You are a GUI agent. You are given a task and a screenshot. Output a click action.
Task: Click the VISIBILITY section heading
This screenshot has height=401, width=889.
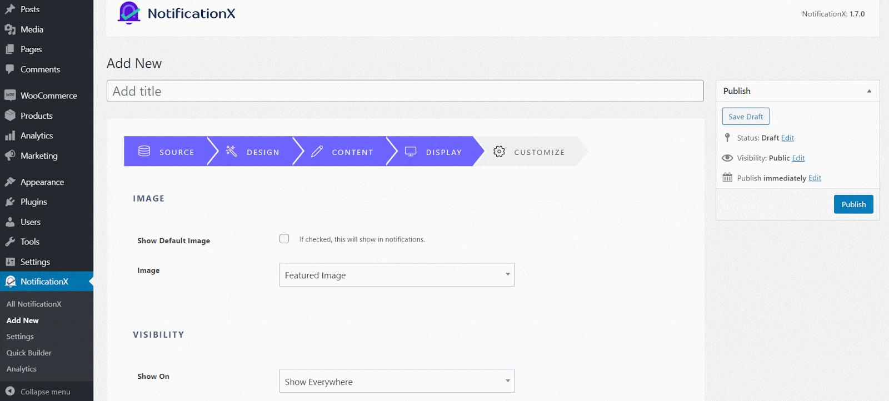158,334
